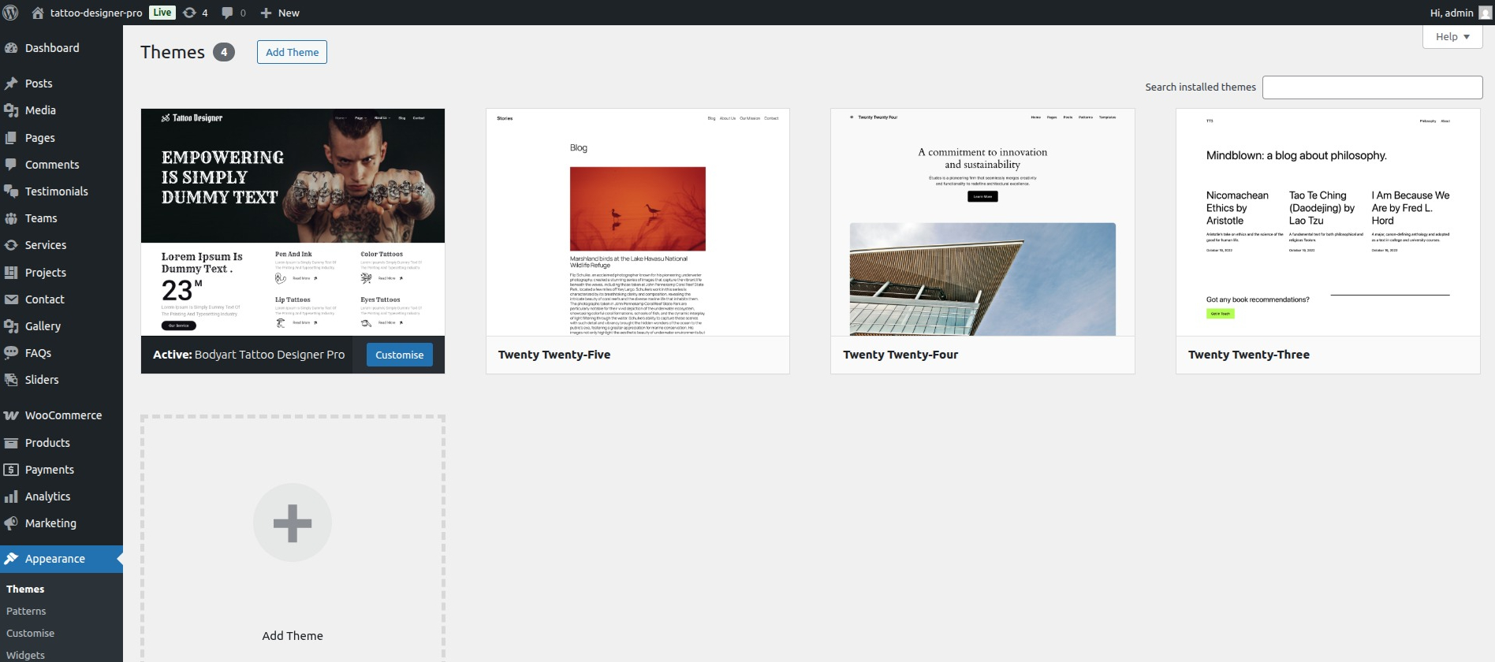Image resolution: width=1495 pixels, height=662 pixels.
Task: Click the Marketing megaphone icon
Action: (11, 523)
